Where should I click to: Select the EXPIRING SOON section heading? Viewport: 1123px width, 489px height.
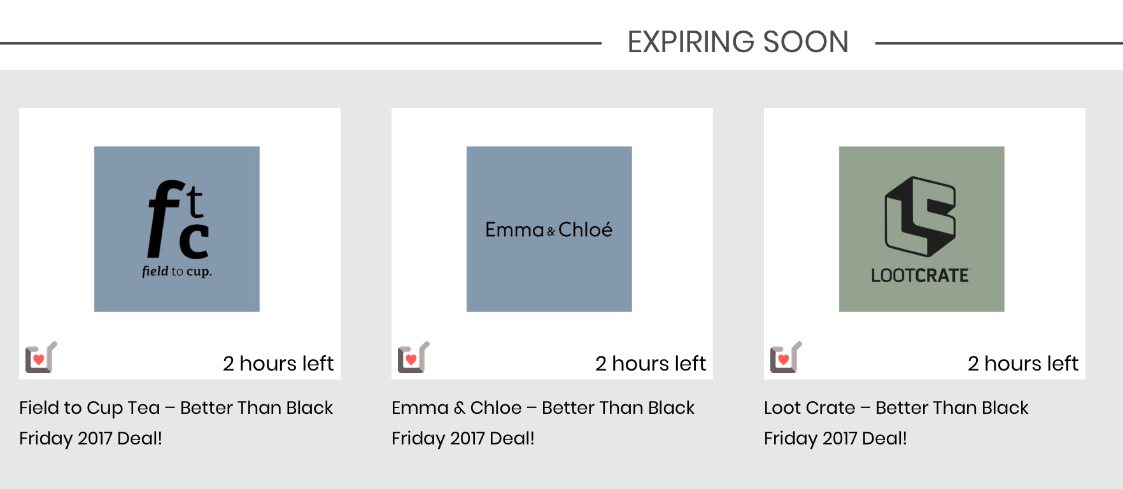(x=738, y=42)
